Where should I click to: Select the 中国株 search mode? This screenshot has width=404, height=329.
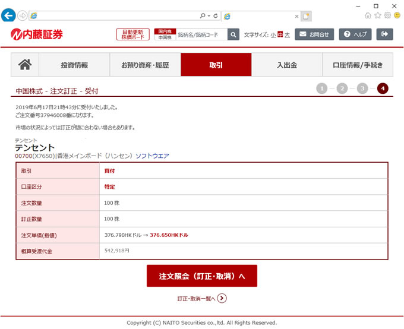165,37
